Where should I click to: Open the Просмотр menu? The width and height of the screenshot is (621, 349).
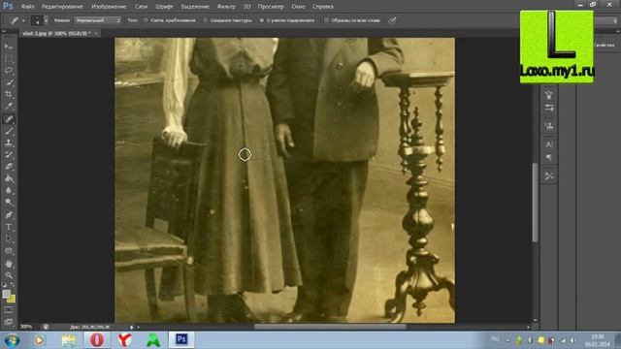coord(271,7)
